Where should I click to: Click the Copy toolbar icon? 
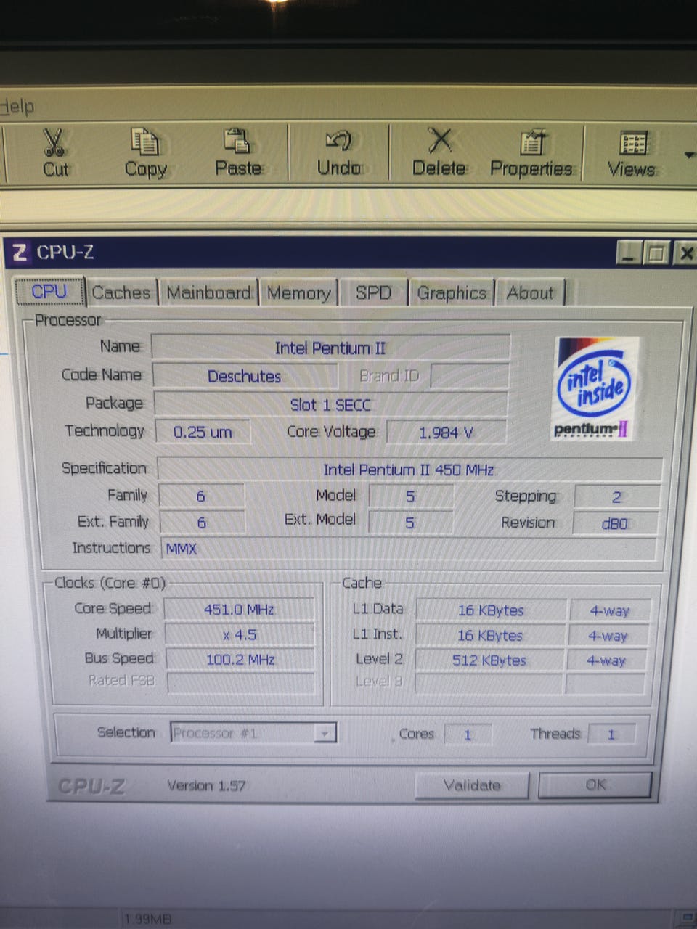tap(144, 142)
